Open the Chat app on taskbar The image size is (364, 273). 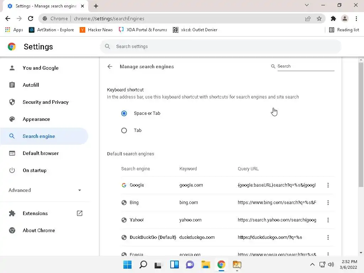190,264
